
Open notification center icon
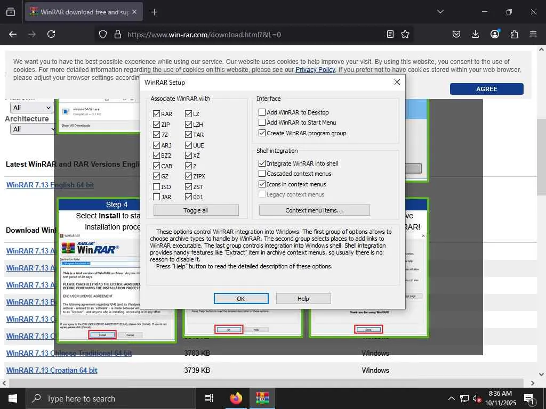pos(529,399)
